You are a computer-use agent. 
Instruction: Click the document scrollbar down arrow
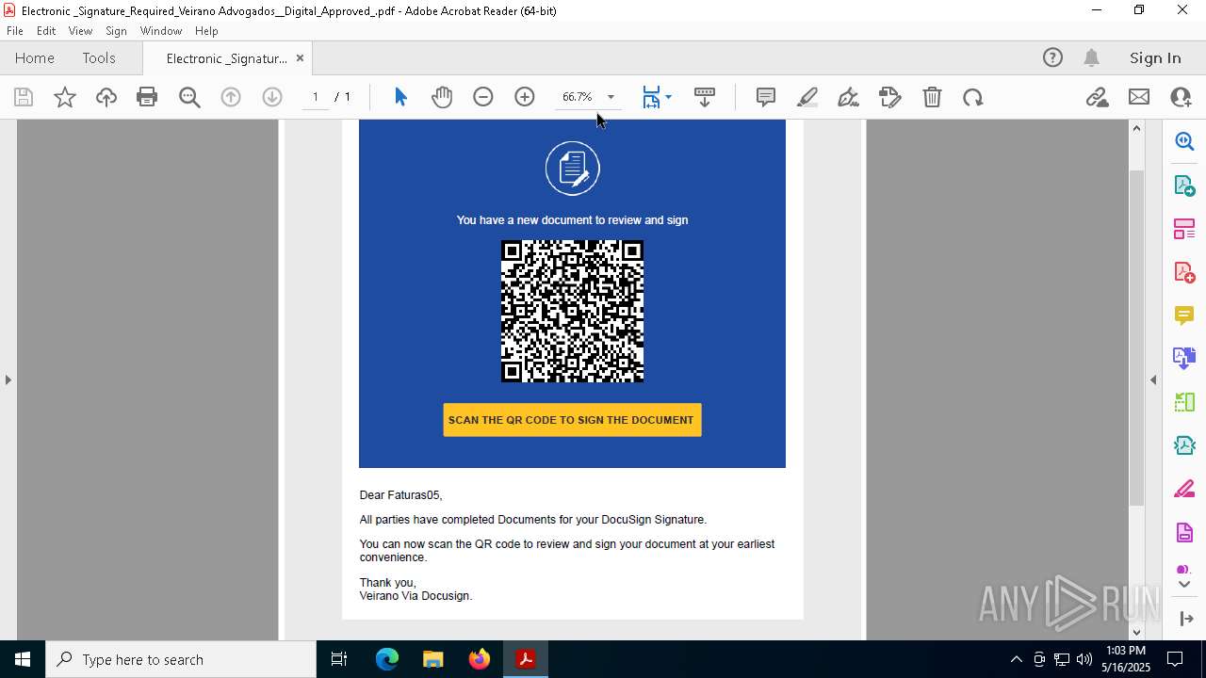click(1136, 632)
